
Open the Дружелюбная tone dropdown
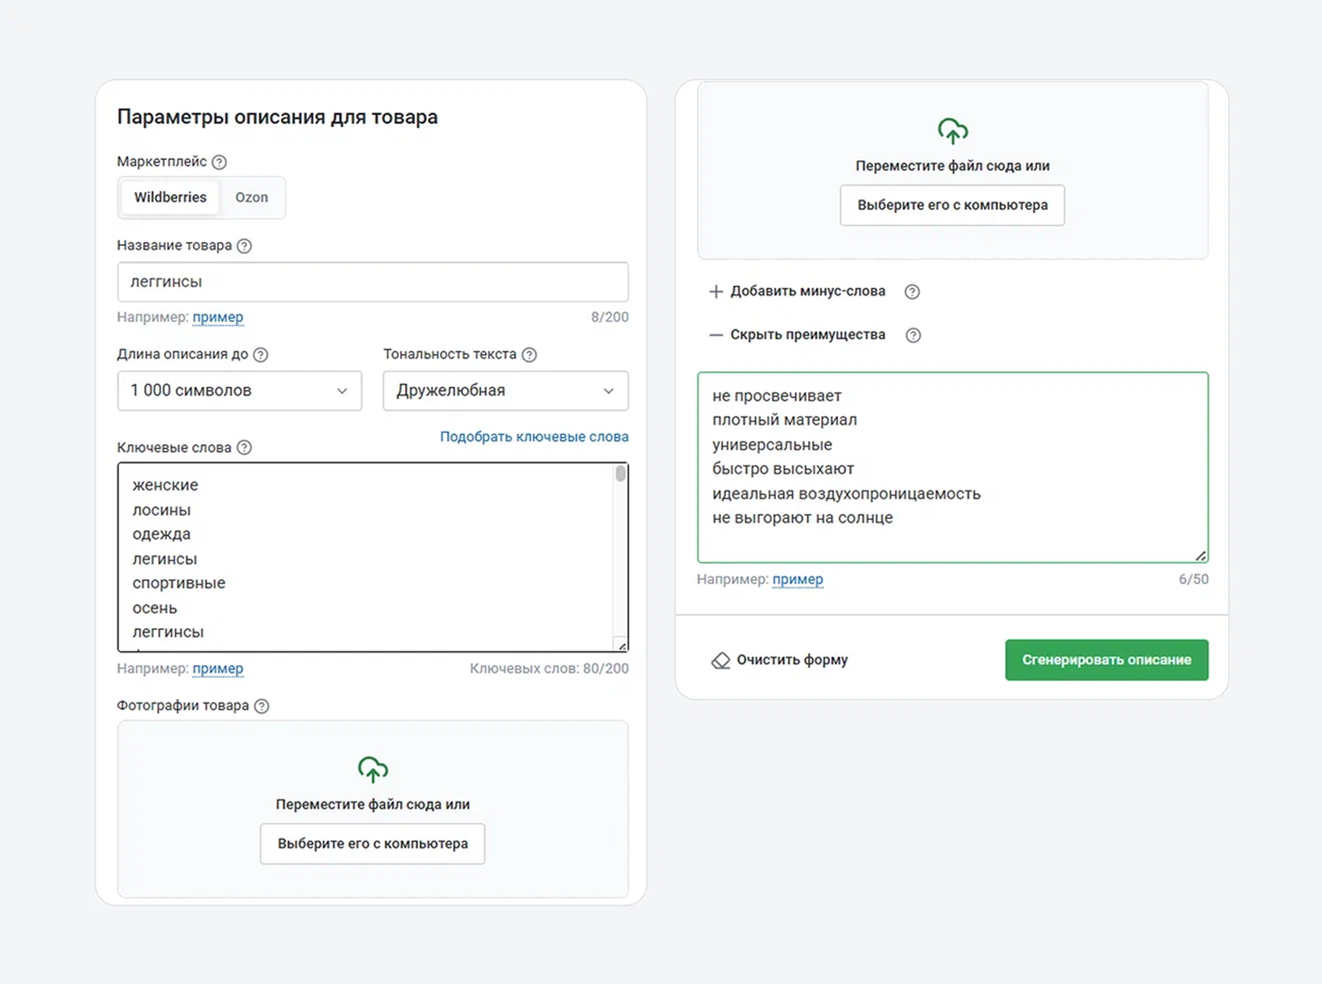(505, 391)
